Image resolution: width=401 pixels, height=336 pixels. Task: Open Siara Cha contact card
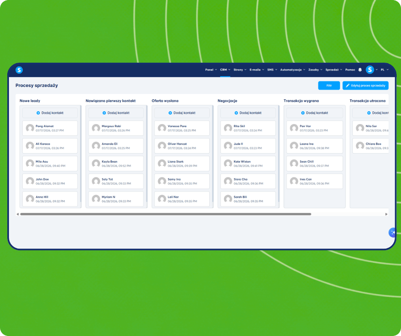pyautogui.click(x=248, y=181)
